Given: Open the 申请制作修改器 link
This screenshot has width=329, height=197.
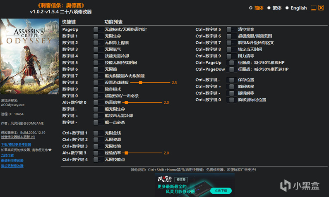Looking at the screenshot, I should pos(12,161).
